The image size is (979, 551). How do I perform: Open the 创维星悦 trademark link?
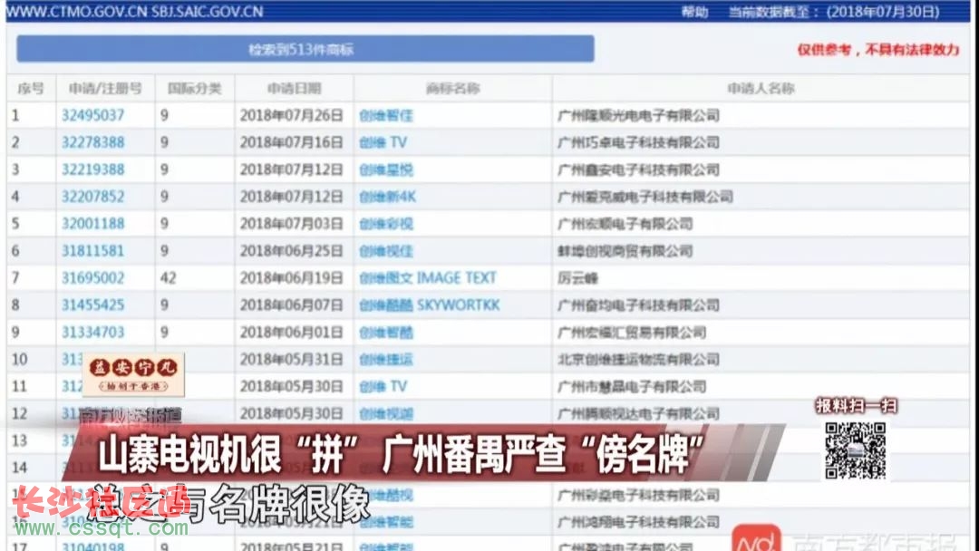(x=386, y=169)
